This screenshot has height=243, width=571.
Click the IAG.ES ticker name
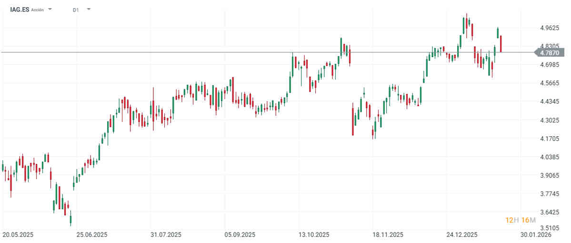20,10
